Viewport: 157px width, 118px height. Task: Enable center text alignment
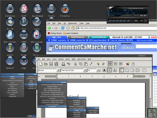pos(127,70)
